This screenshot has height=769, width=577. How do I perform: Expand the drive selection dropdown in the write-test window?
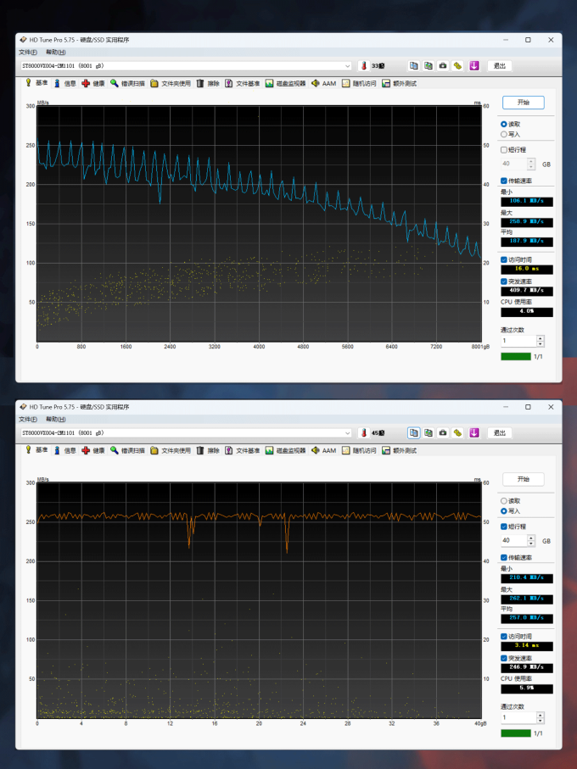coord(347,432)
